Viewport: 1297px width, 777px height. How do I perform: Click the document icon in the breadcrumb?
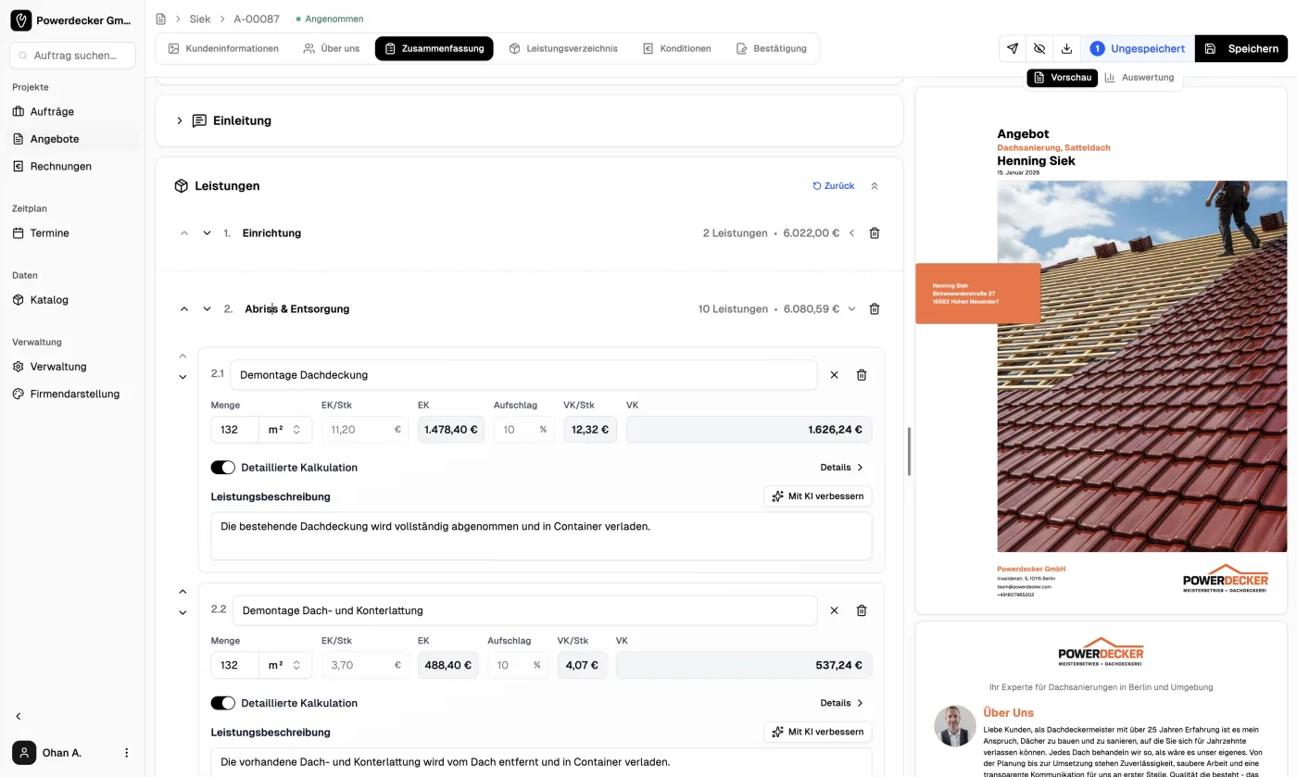coord(160,19)
